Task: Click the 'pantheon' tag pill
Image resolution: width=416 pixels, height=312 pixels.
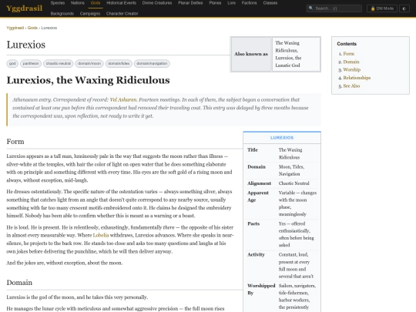Action: 31,64
